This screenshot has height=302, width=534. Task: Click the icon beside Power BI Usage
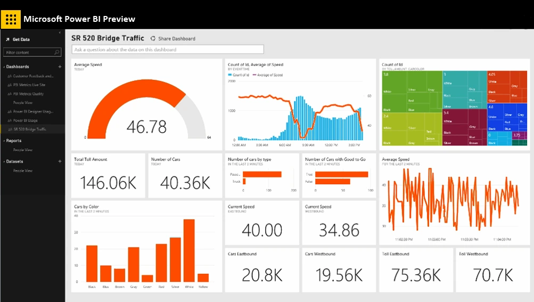click(10, 120)
